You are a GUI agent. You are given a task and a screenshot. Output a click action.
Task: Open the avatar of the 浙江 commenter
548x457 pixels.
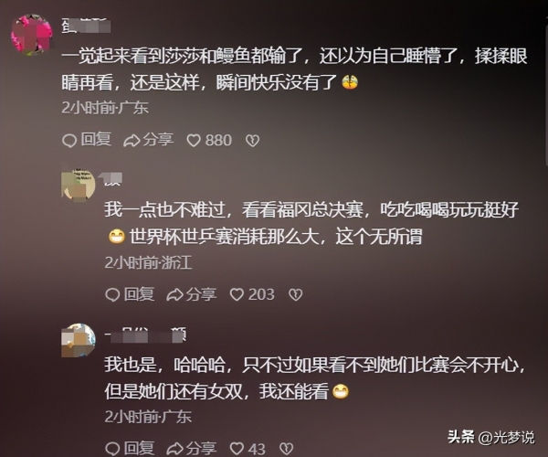(x=79, y=185)
